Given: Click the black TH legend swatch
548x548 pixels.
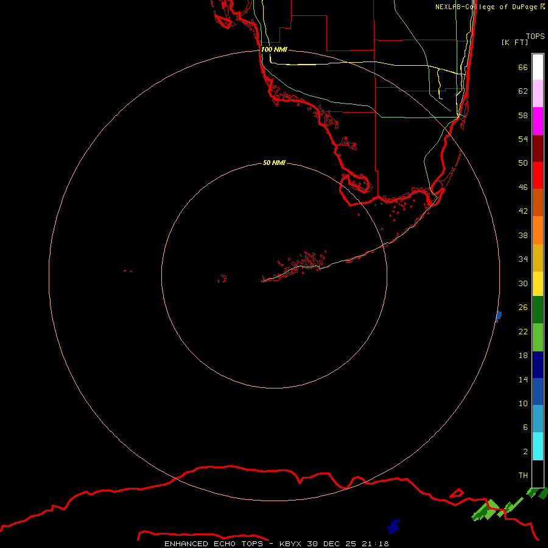Looking at the screenshot, I should [x=538, y=474].
